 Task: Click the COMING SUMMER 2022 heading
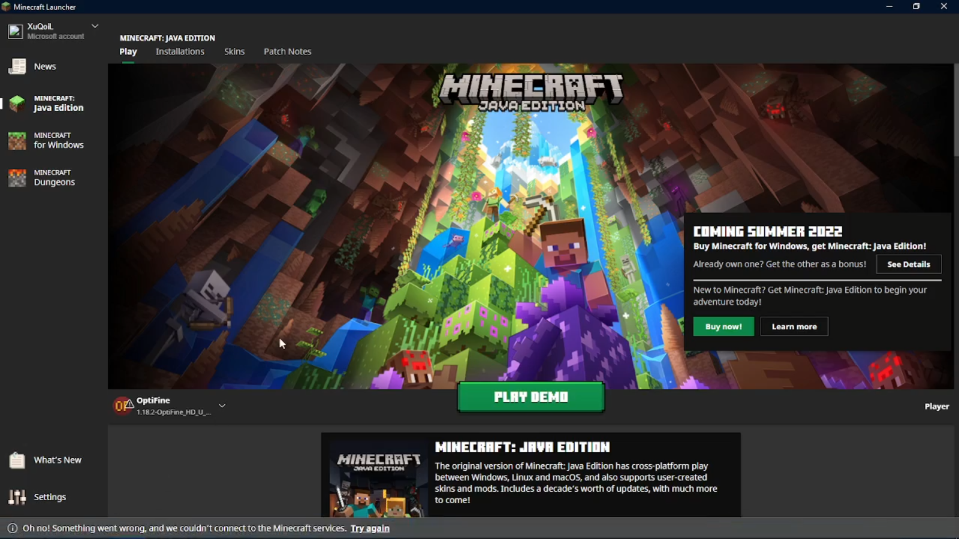coord(768,231)
